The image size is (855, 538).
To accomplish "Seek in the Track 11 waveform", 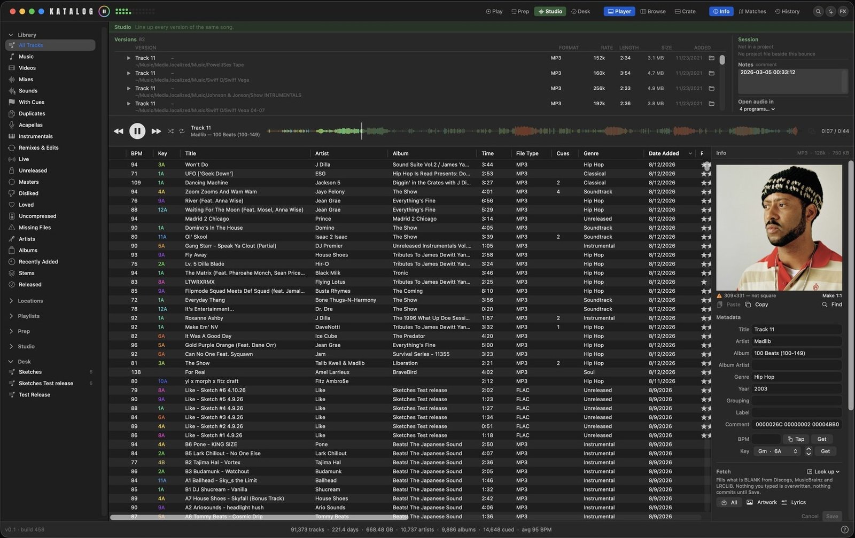I will point(533,131).
